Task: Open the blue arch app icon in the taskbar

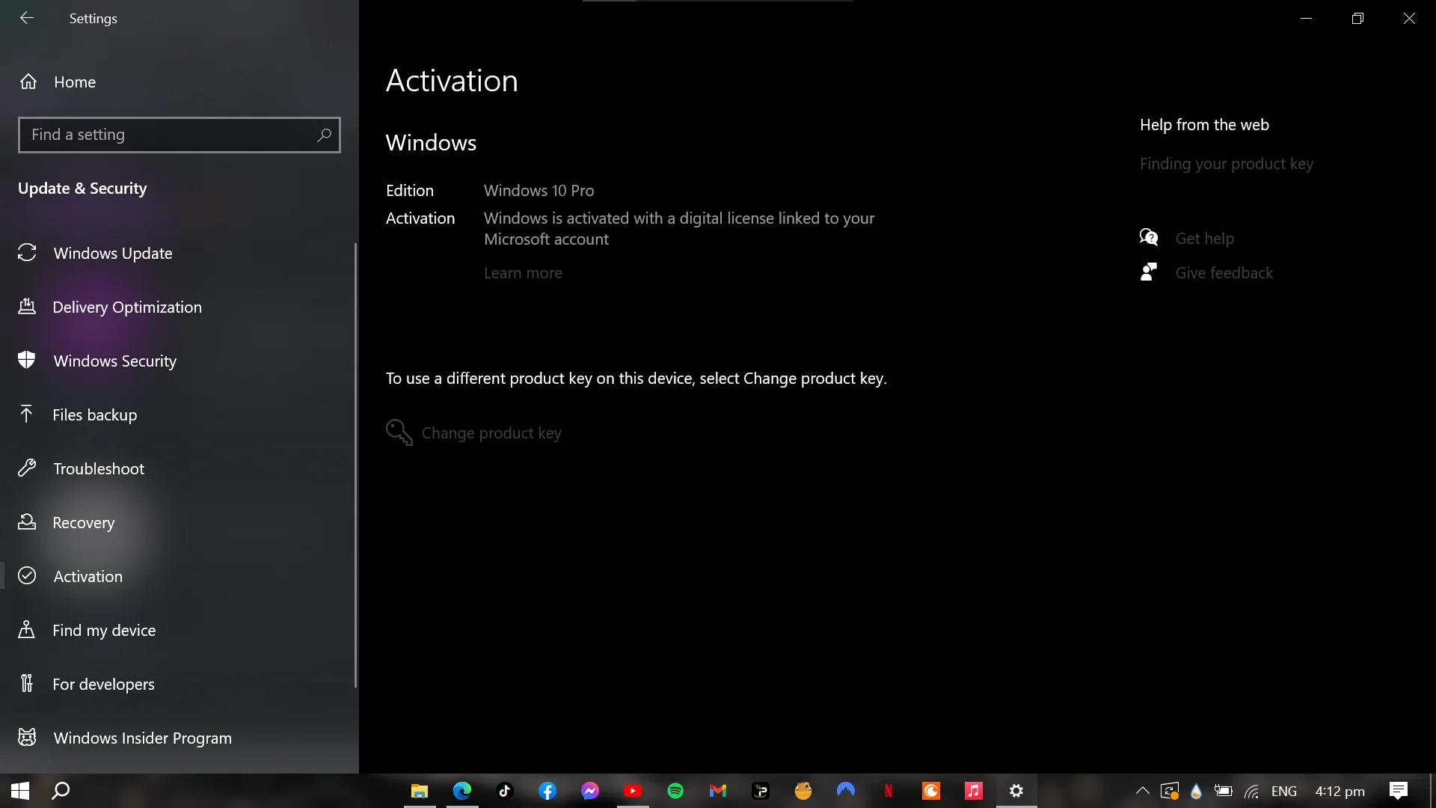Action: click(846, 791)
